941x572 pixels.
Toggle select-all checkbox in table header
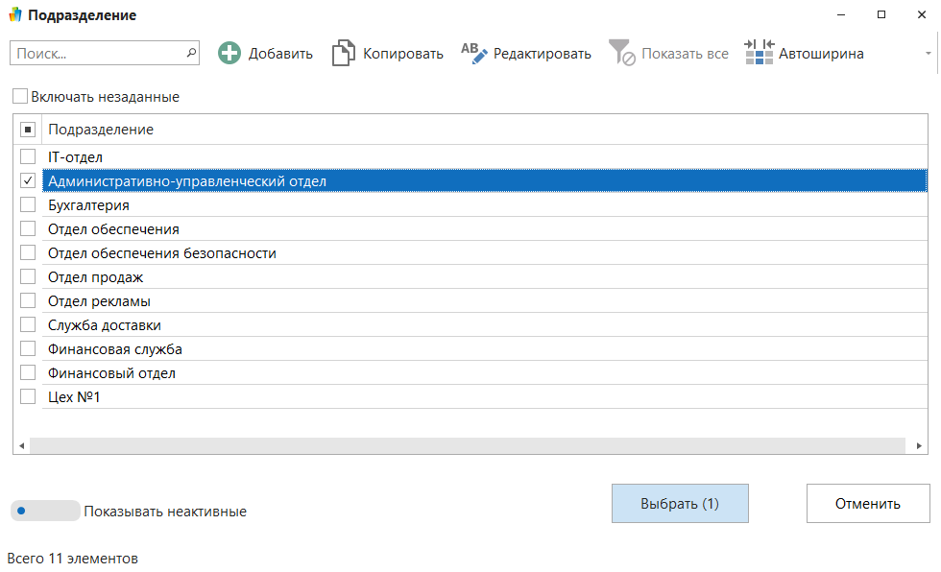click(28, 130)
